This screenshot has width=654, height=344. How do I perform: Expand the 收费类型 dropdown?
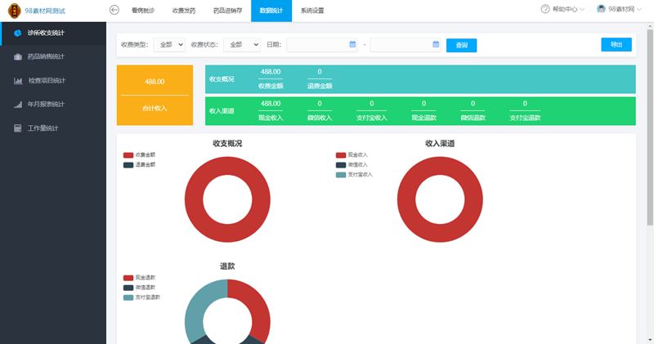tap(169, 45)
